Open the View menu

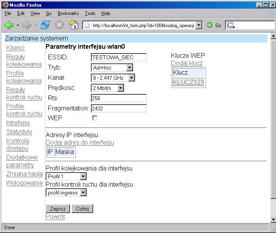35,13
